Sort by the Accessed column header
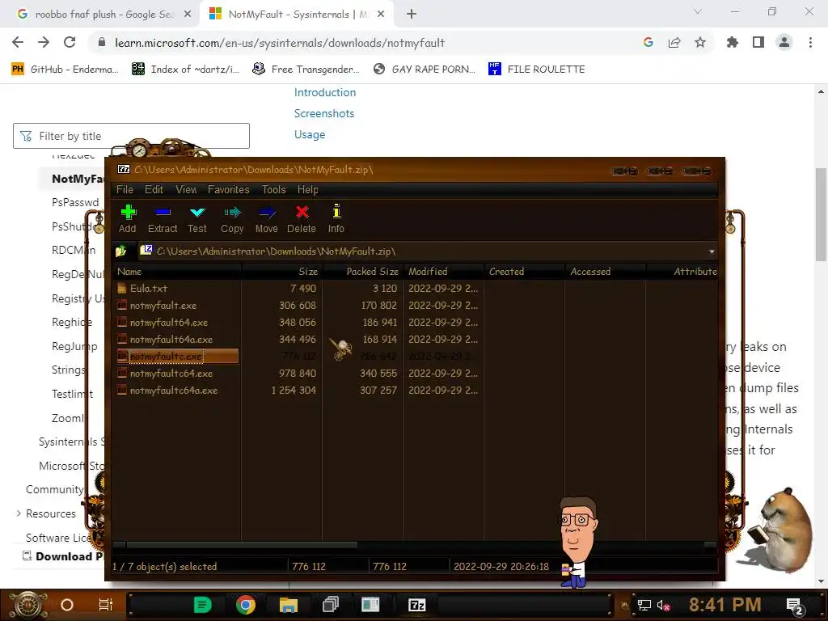The height and width of the screenshot is (621, 828). coord(605,272)
